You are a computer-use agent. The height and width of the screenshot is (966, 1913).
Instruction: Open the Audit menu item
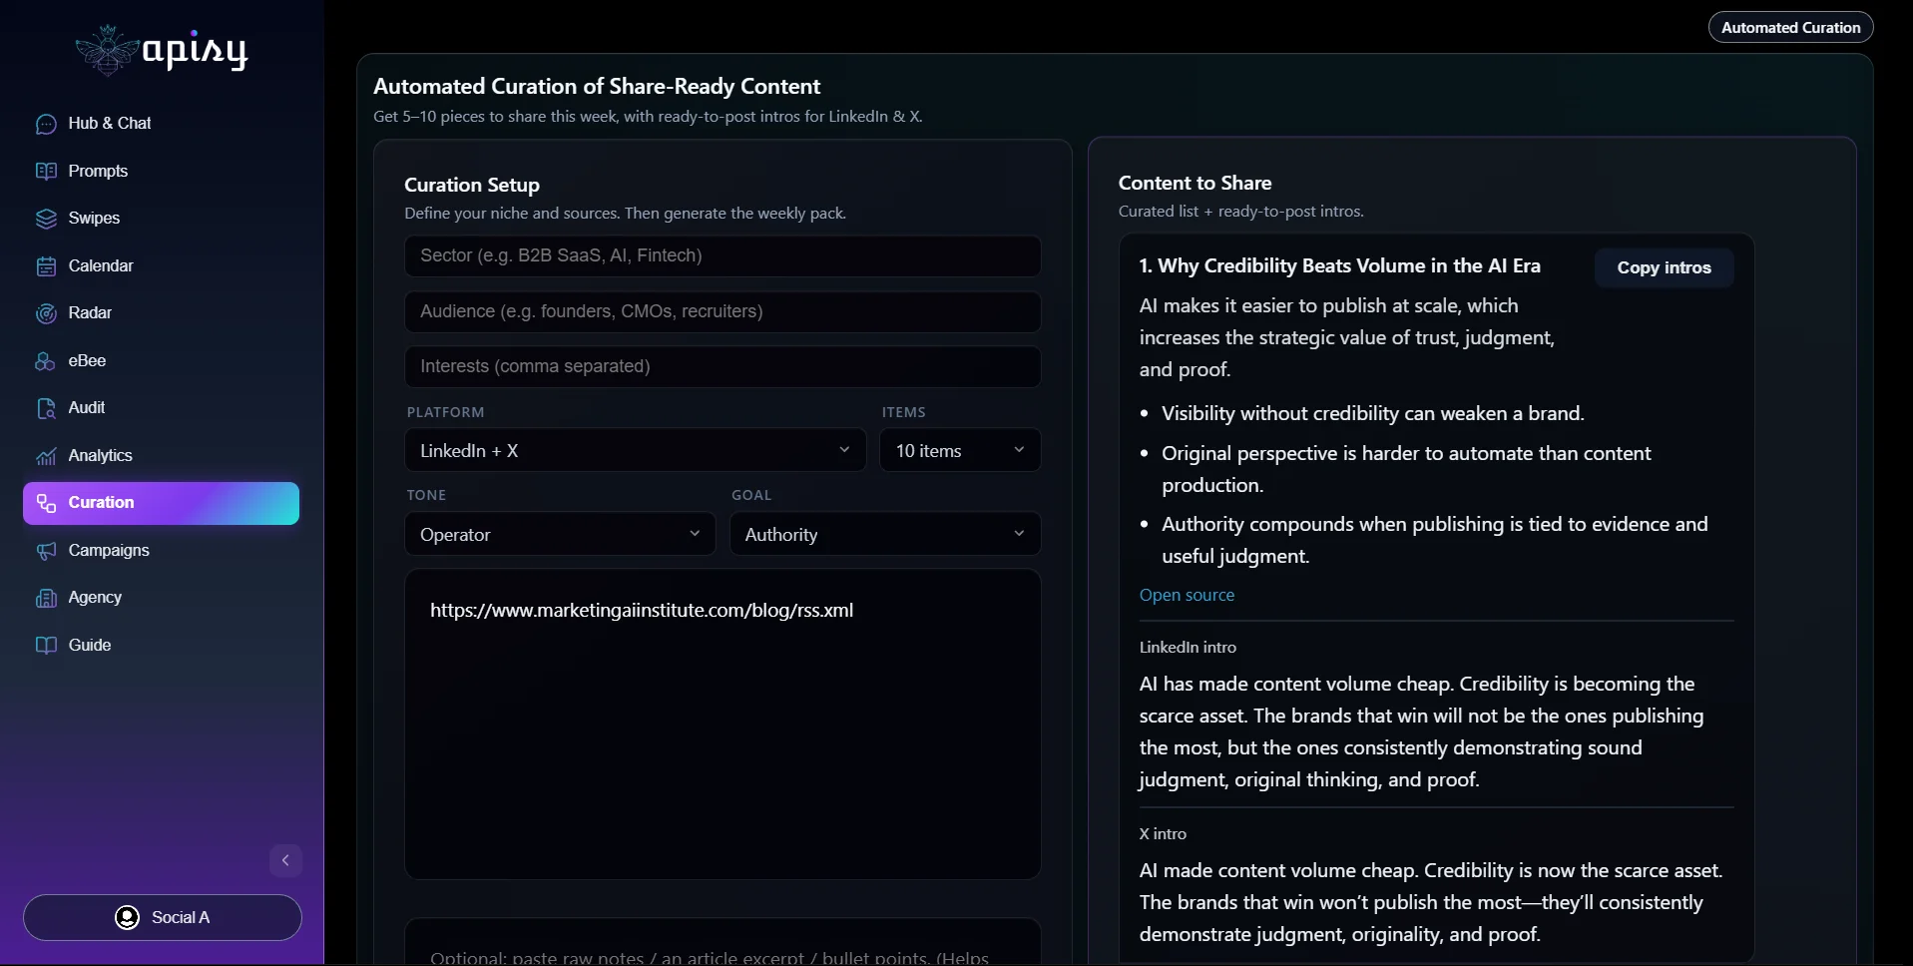161,408
